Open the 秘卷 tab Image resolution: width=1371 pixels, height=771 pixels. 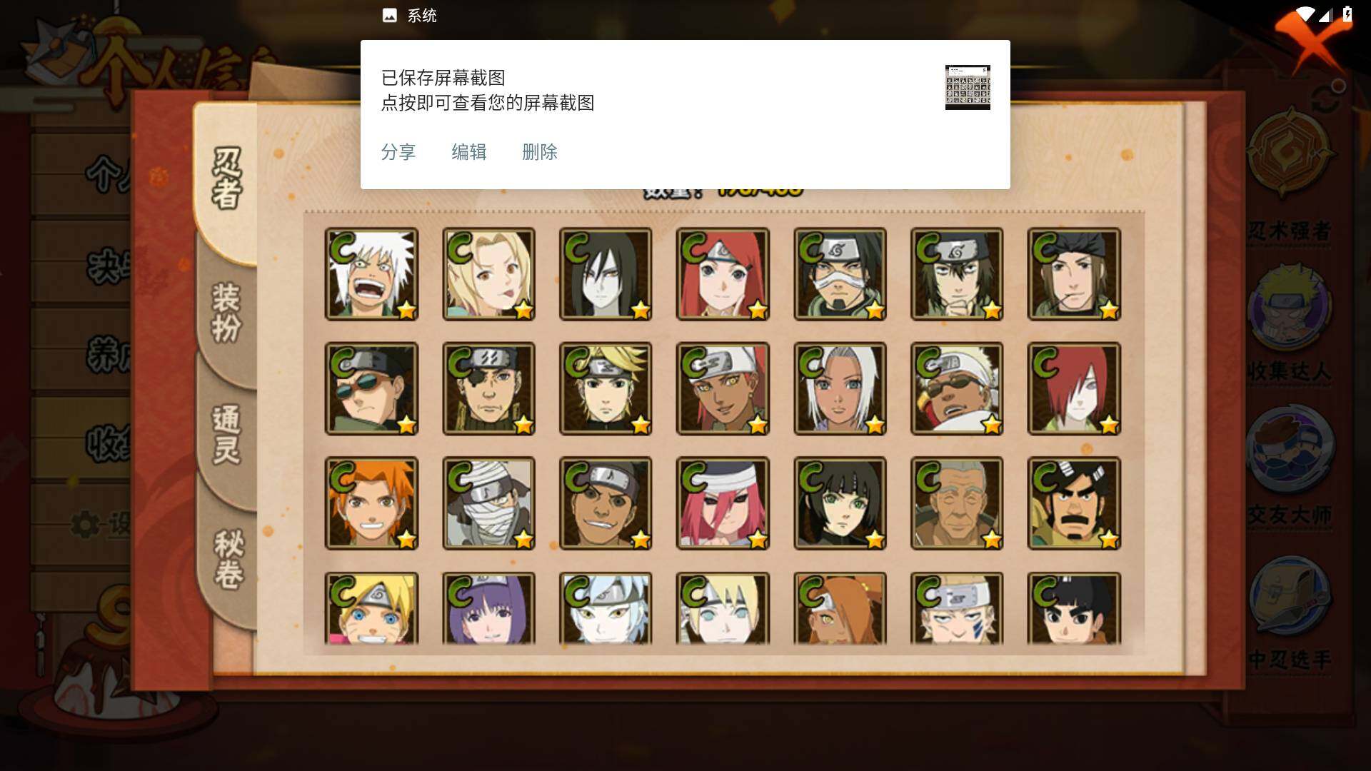(x=228, y=558)
